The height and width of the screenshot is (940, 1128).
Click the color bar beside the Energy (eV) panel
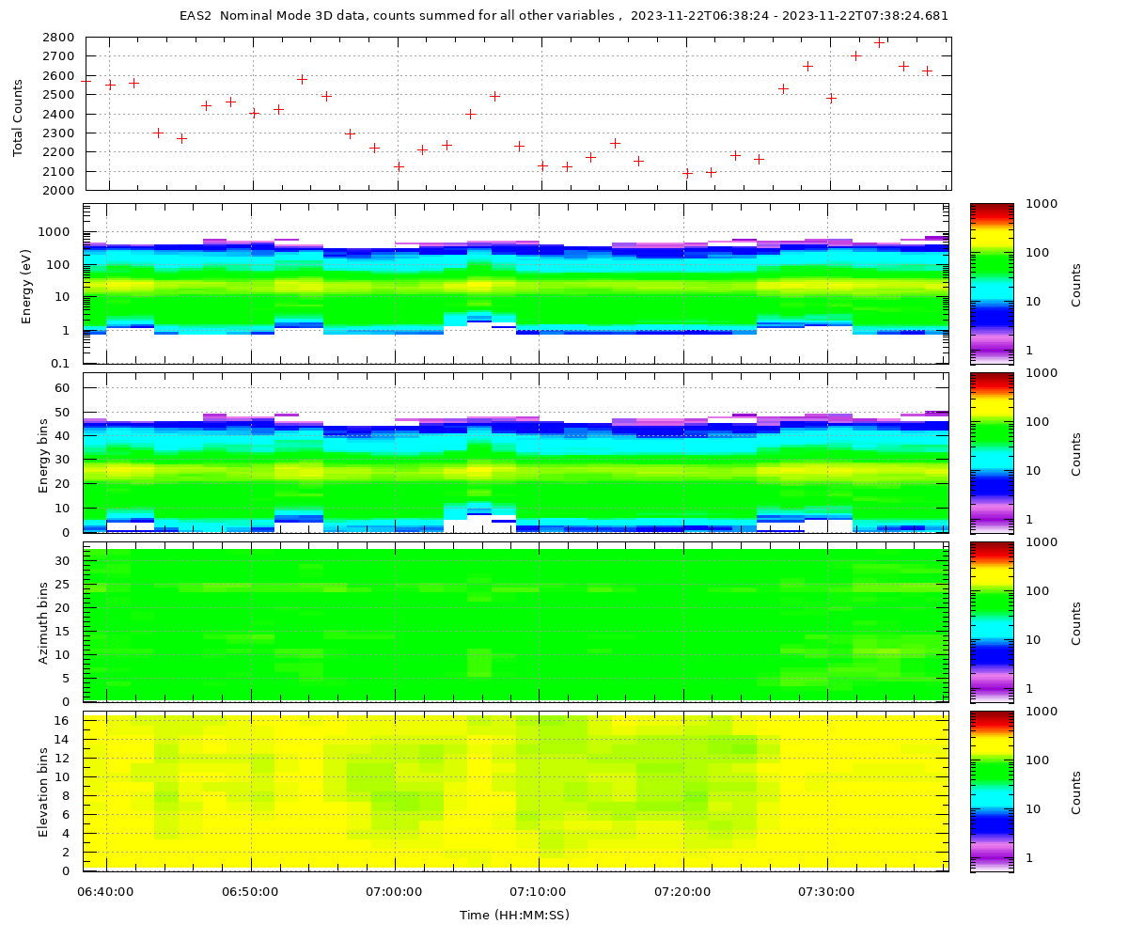coord(992,283)
